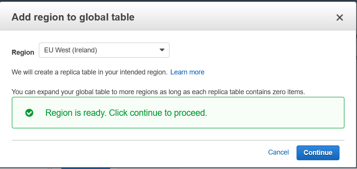This screenshot has height=169, width=357.
Task: Cancel adding the region
Action: (278, 152)
